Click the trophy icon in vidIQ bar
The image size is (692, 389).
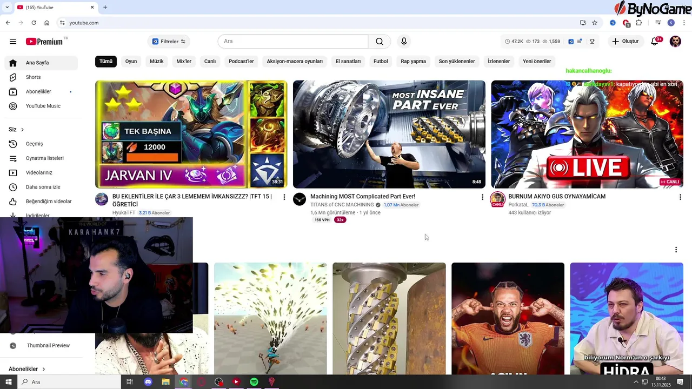(x=592, y=42)
